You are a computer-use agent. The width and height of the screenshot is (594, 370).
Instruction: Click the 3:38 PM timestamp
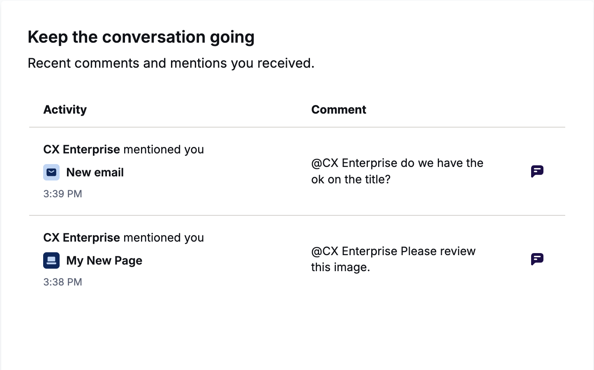coord(62,282)
